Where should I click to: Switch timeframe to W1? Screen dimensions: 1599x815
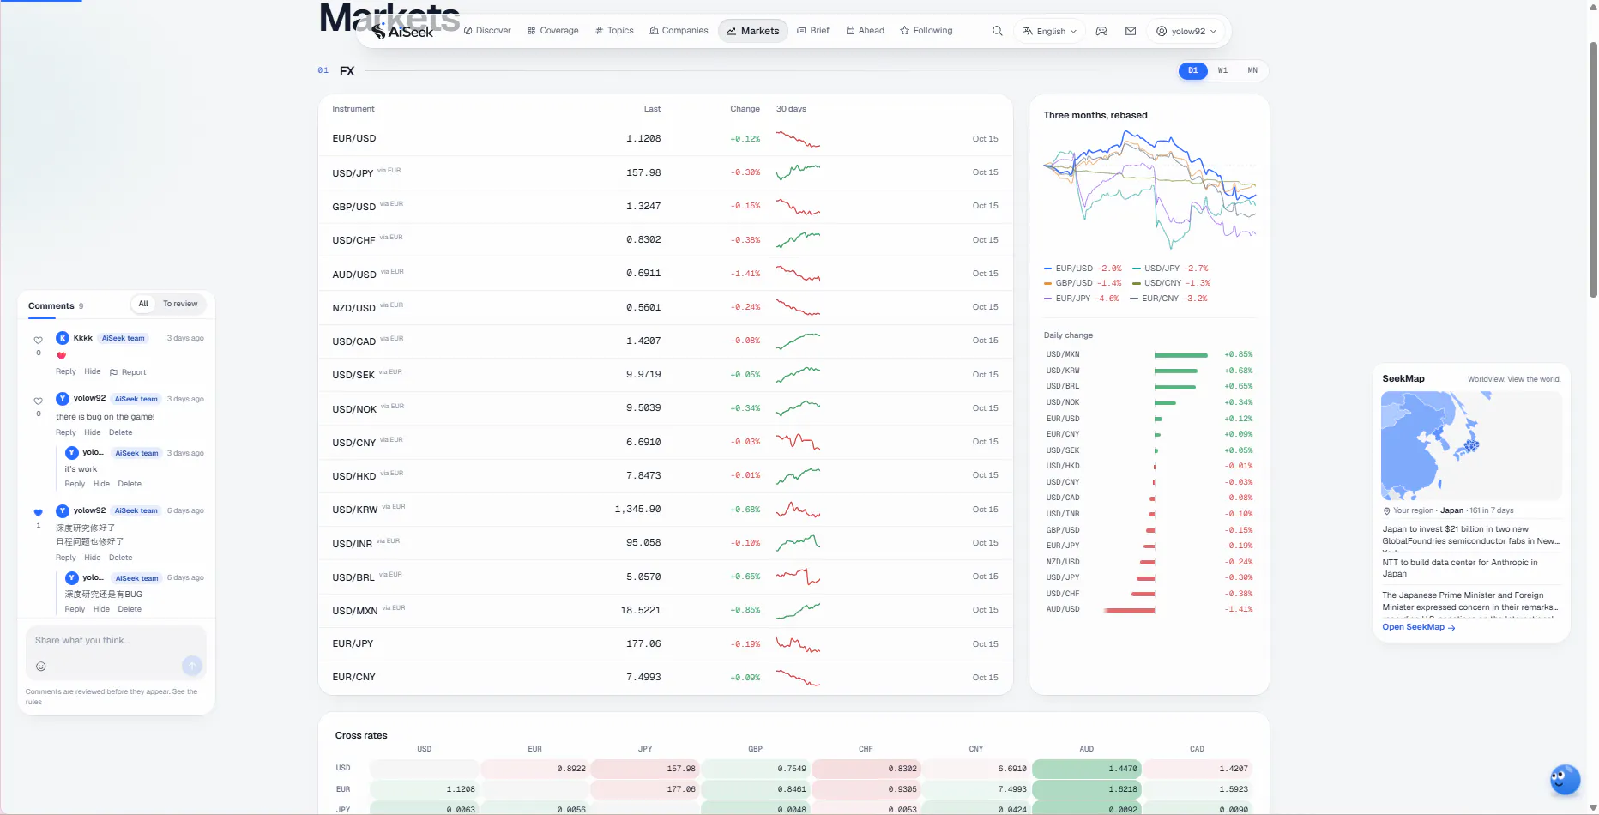(1222, 70)
